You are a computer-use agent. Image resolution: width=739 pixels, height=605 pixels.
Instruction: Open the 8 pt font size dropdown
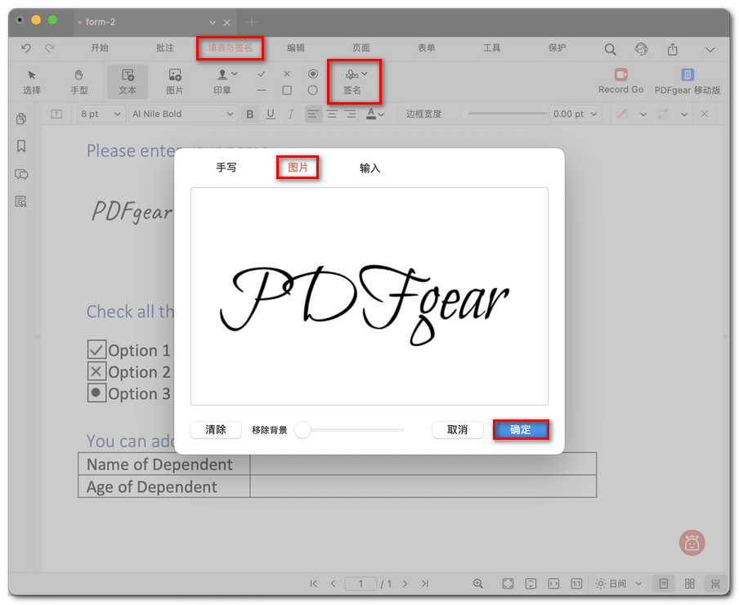tap(100, 114)
